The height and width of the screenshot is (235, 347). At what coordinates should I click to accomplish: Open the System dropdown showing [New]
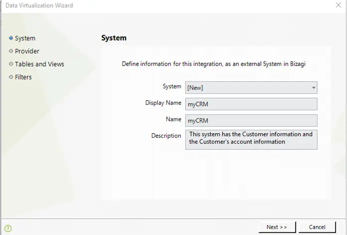point(251,87)
